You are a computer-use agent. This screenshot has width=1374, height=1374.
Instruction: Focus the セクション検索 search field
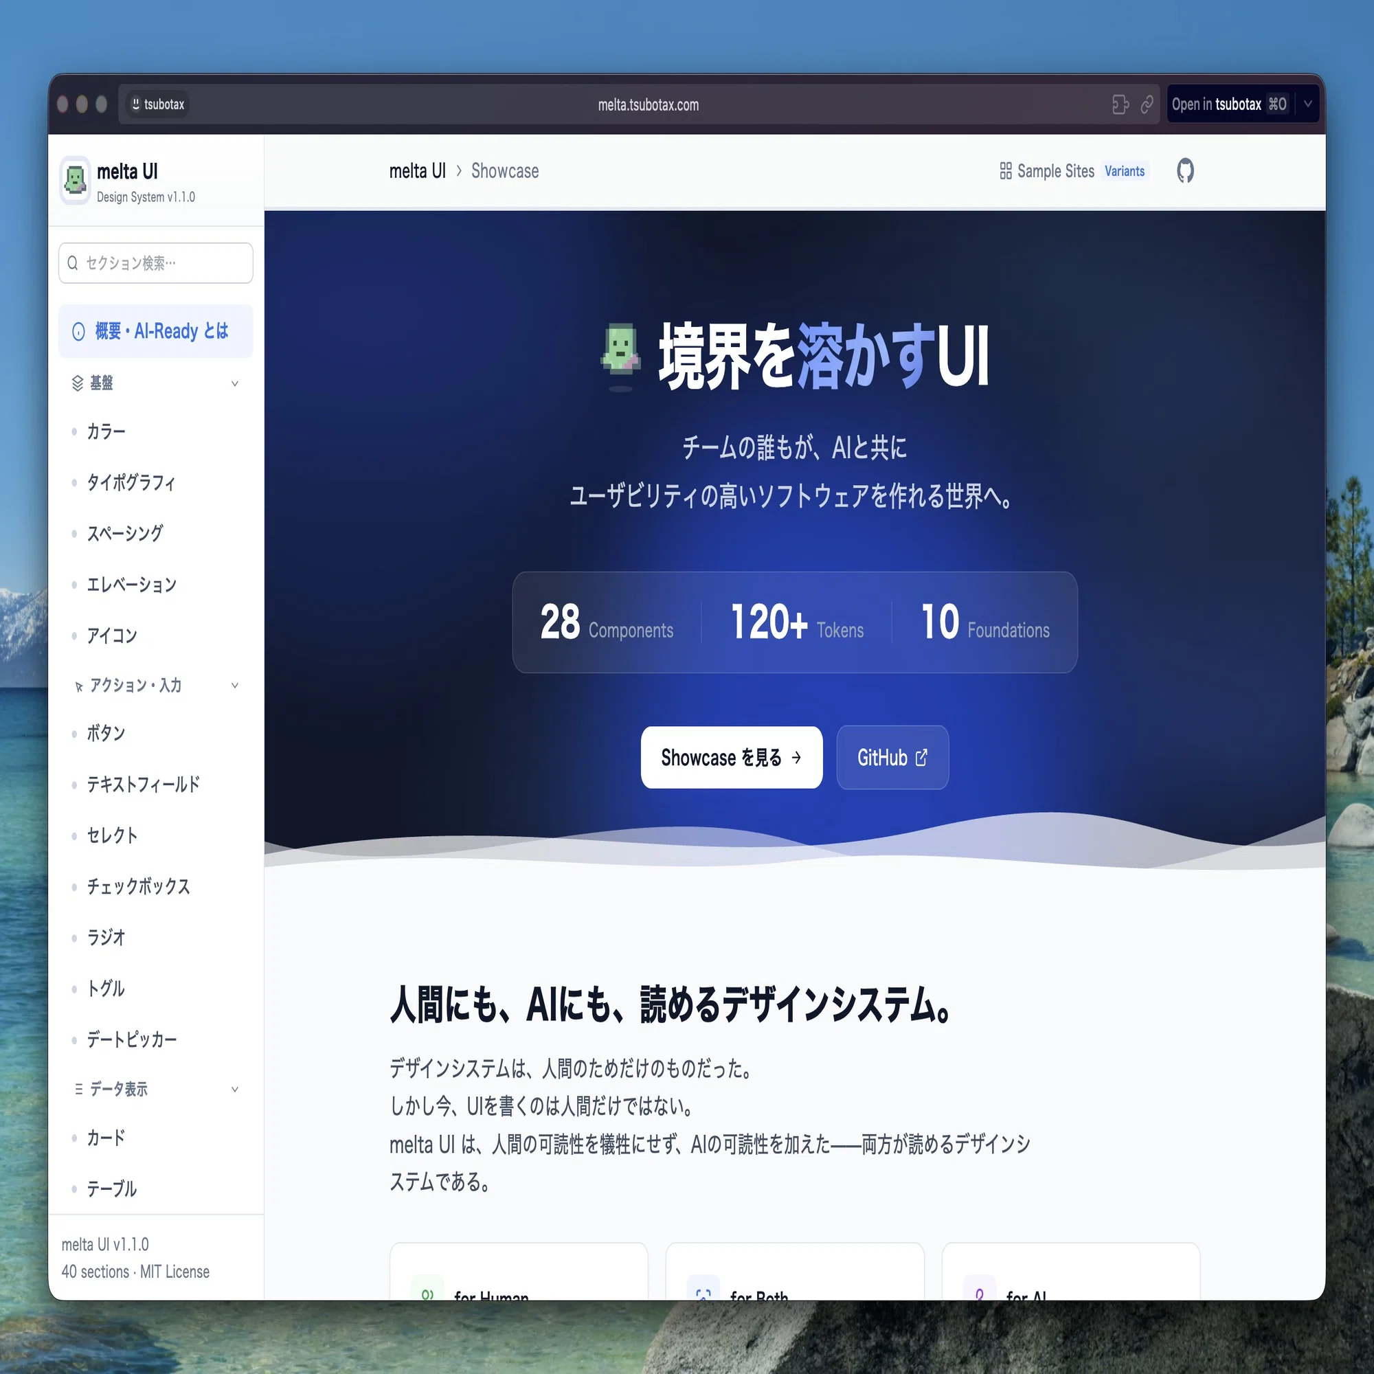tap(156, 263)
